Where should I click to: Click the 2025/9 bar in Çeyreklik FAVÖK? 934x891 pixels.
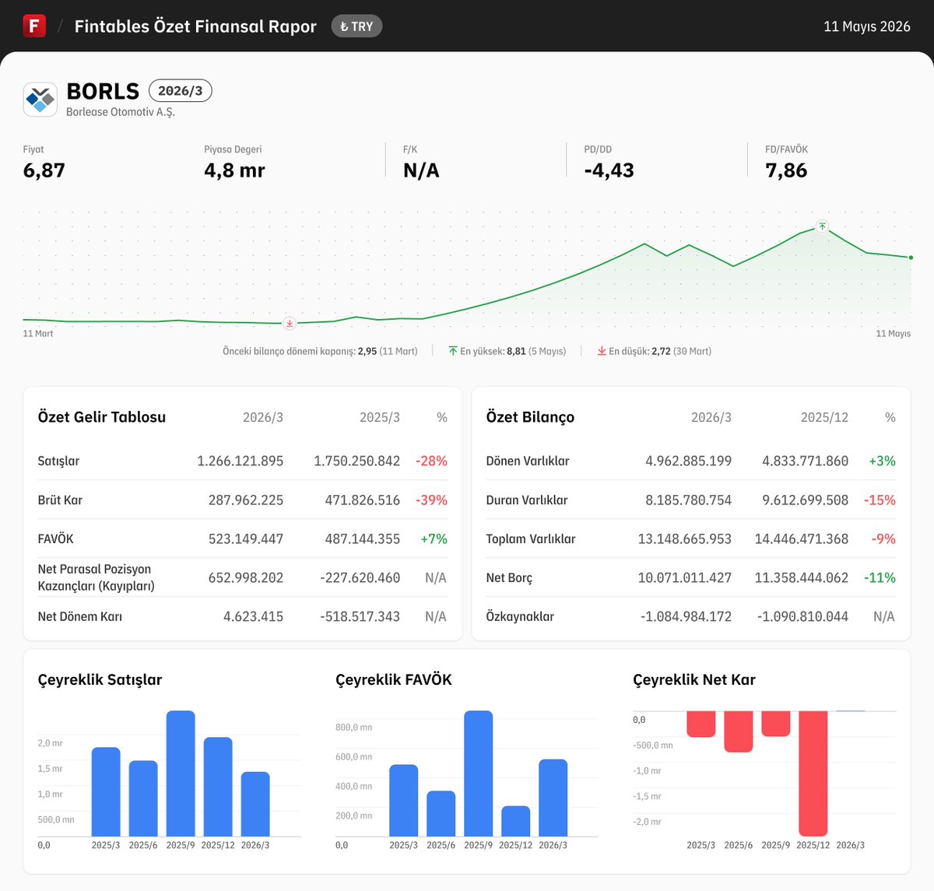coord(479,773)
